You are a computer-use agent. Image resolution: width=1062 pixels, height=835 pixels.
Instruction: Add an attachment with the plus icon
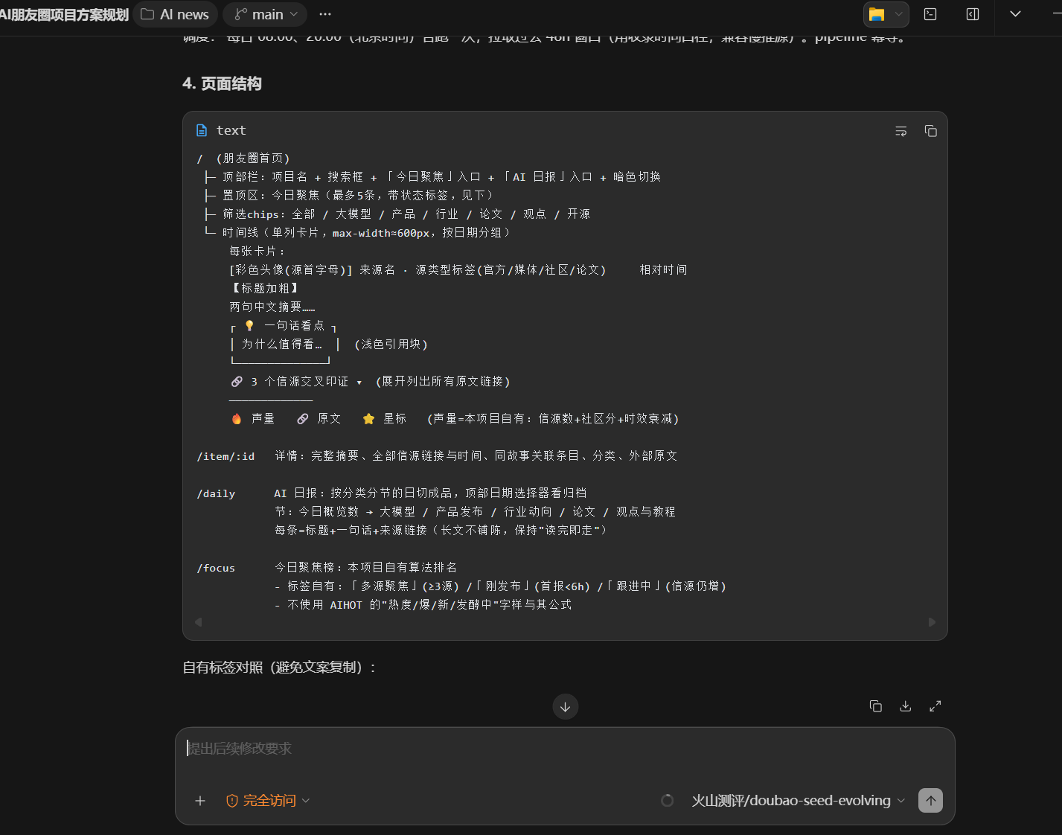click(200, 801)
